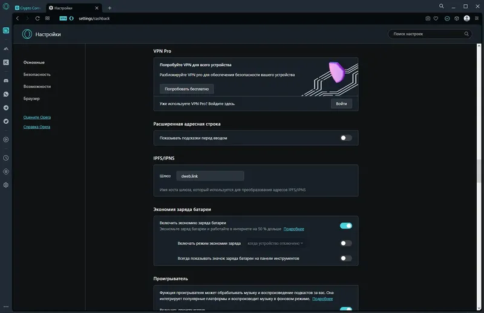Click the "Экономия заряда батареи" heading
The image size is (484, 313).
pos(182,210)
